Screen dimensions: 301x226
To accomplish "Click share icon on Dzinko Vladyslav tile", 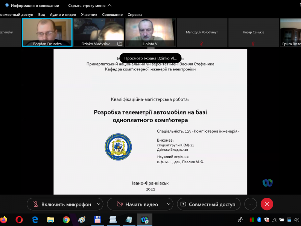I will [120, 44].
